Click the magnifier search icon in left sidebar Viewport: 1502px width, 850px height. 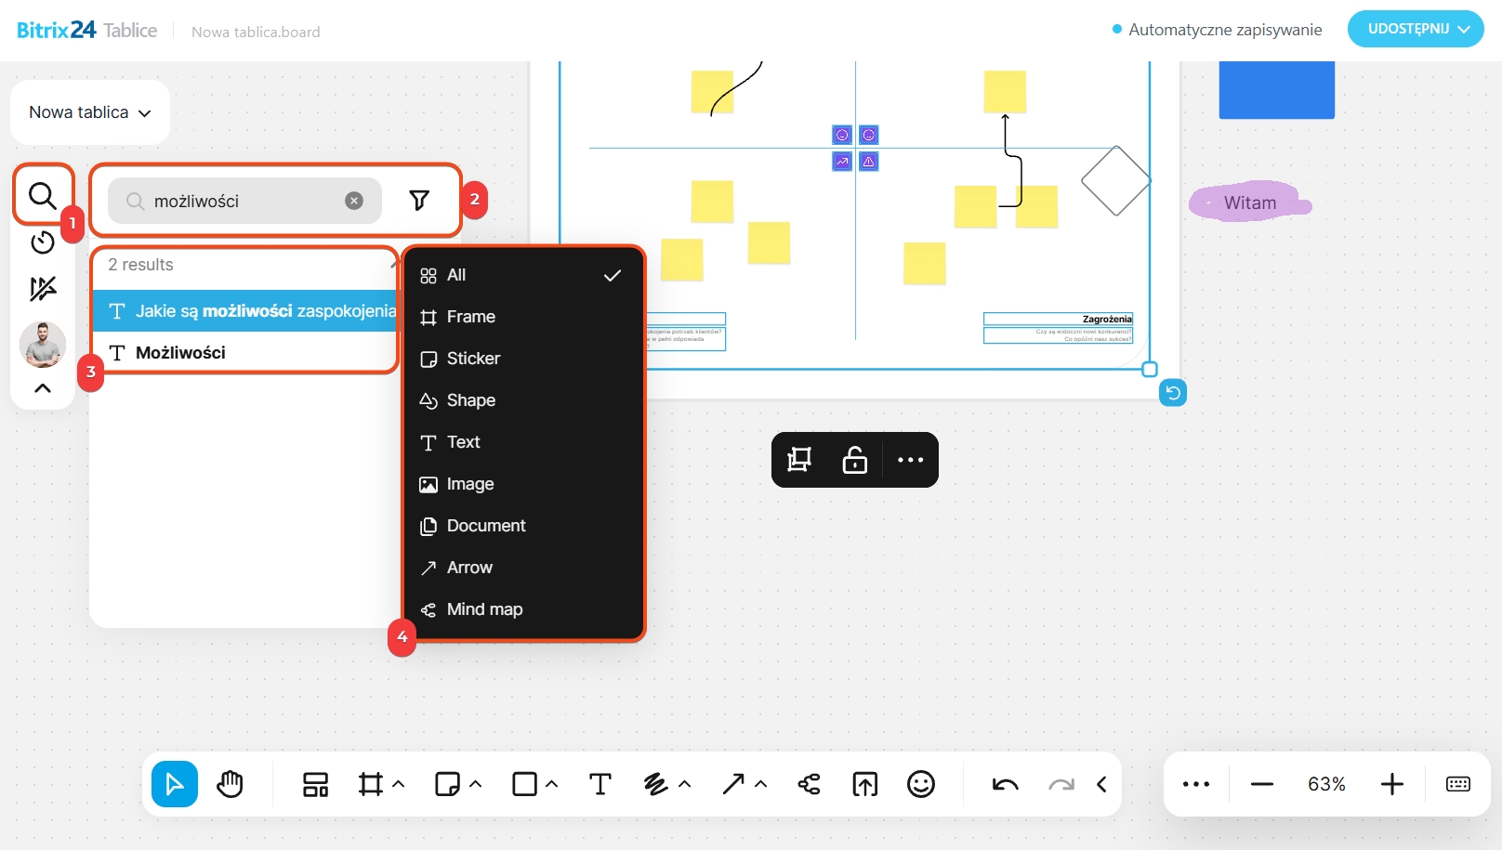tap(43, 196)
